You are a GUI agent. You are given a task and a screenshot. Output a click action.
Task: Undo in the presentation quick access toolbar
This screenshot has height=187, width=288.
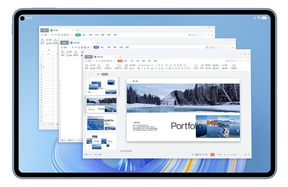pos(96,61)
